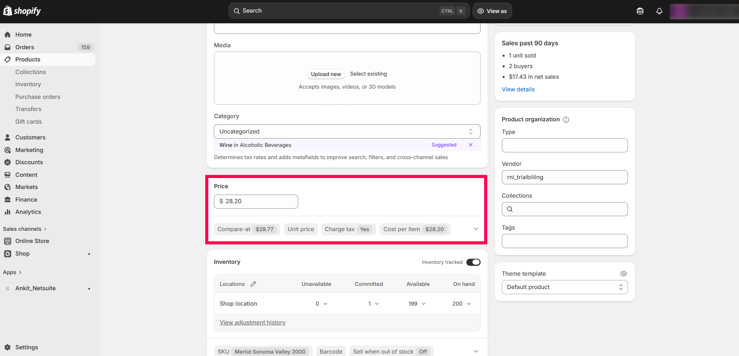Screen dimensions: 739x356
Task: Click the Upload new media button
Action: [x=326, y=74]
